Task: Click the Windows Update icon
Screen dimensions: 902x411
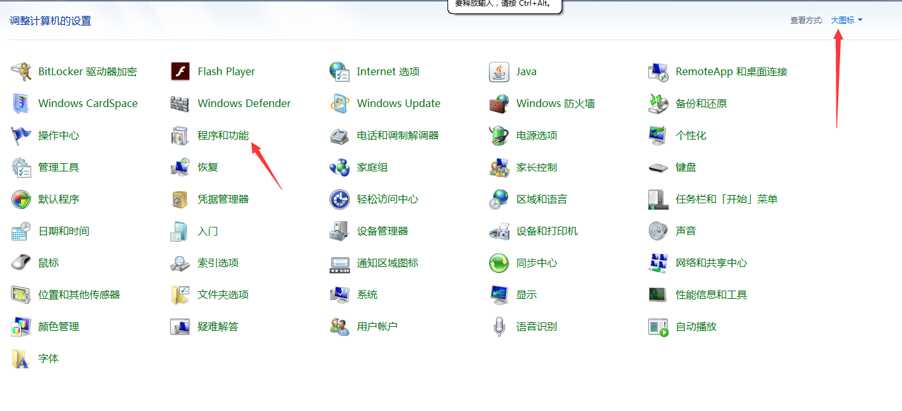Action: (340, 103)
